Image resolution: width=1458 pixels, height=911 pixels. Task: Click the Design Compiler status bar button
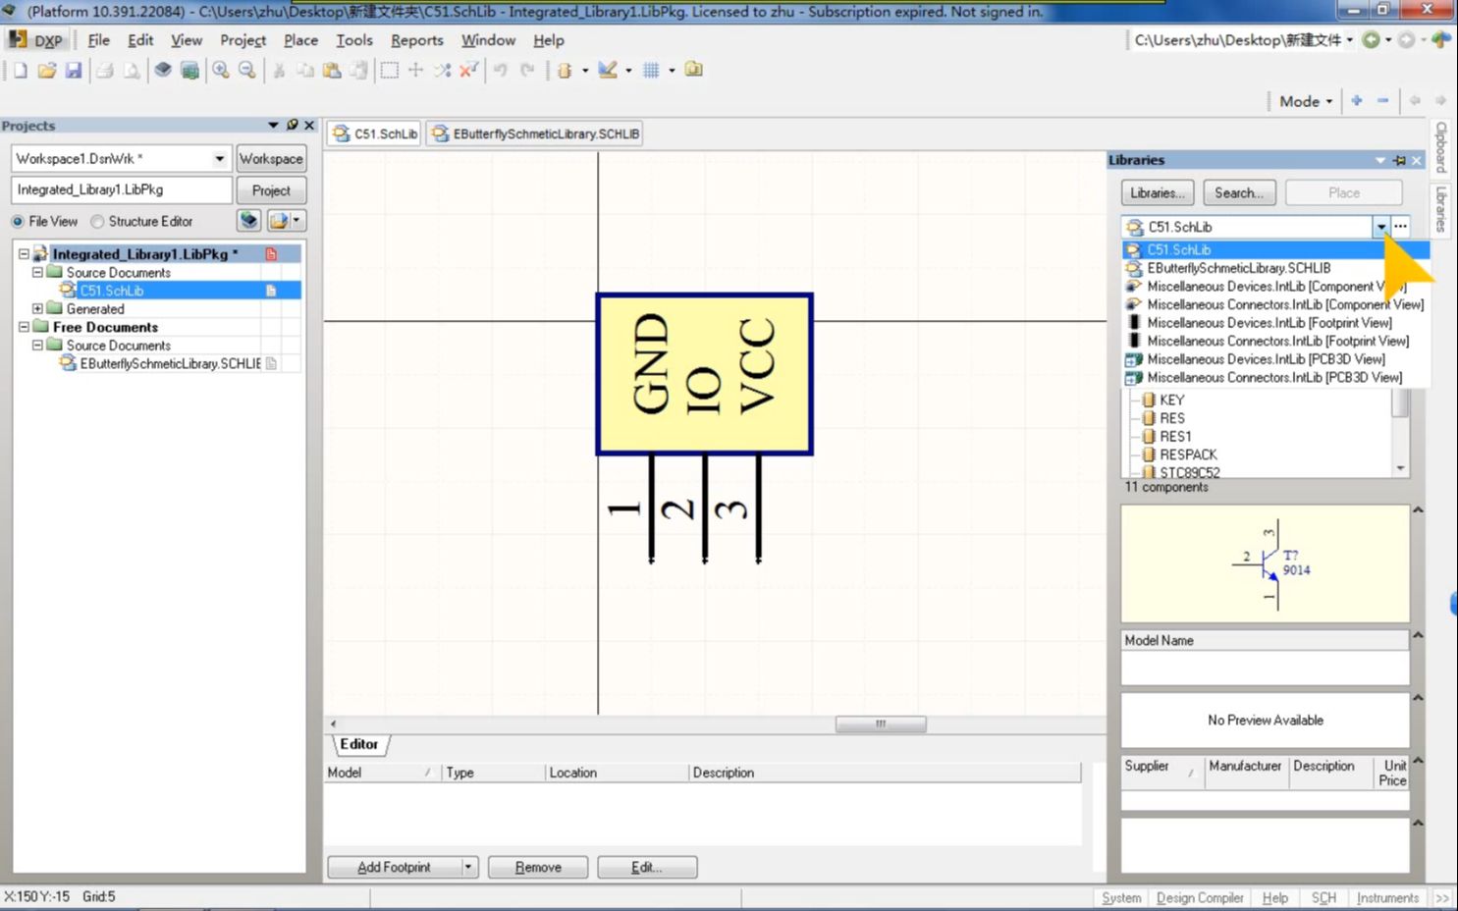click(x=1200, y=898)
